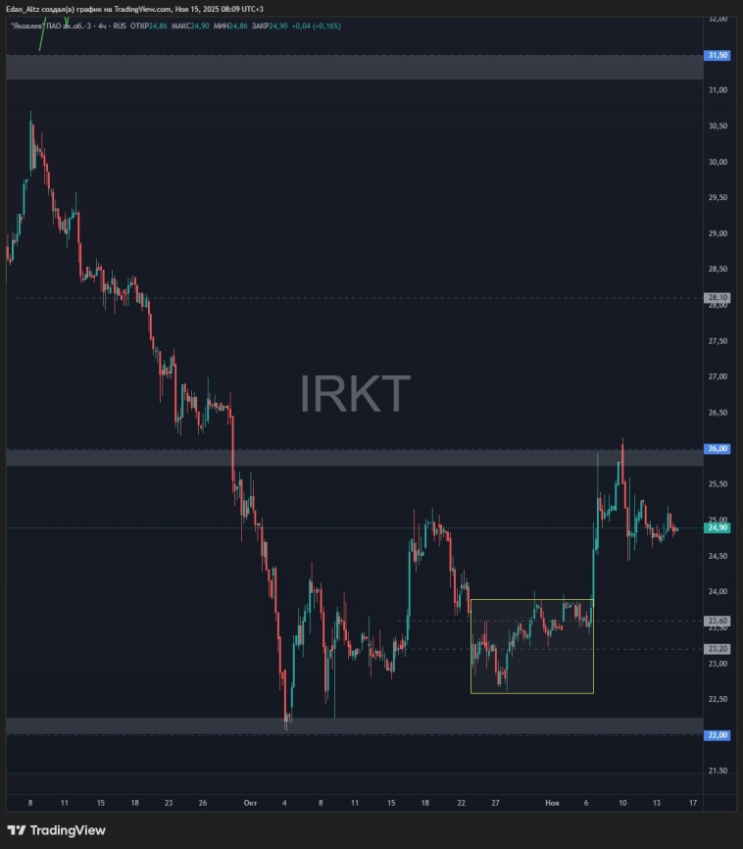Click the 30,00 label on the price axis

coord(718,162)
